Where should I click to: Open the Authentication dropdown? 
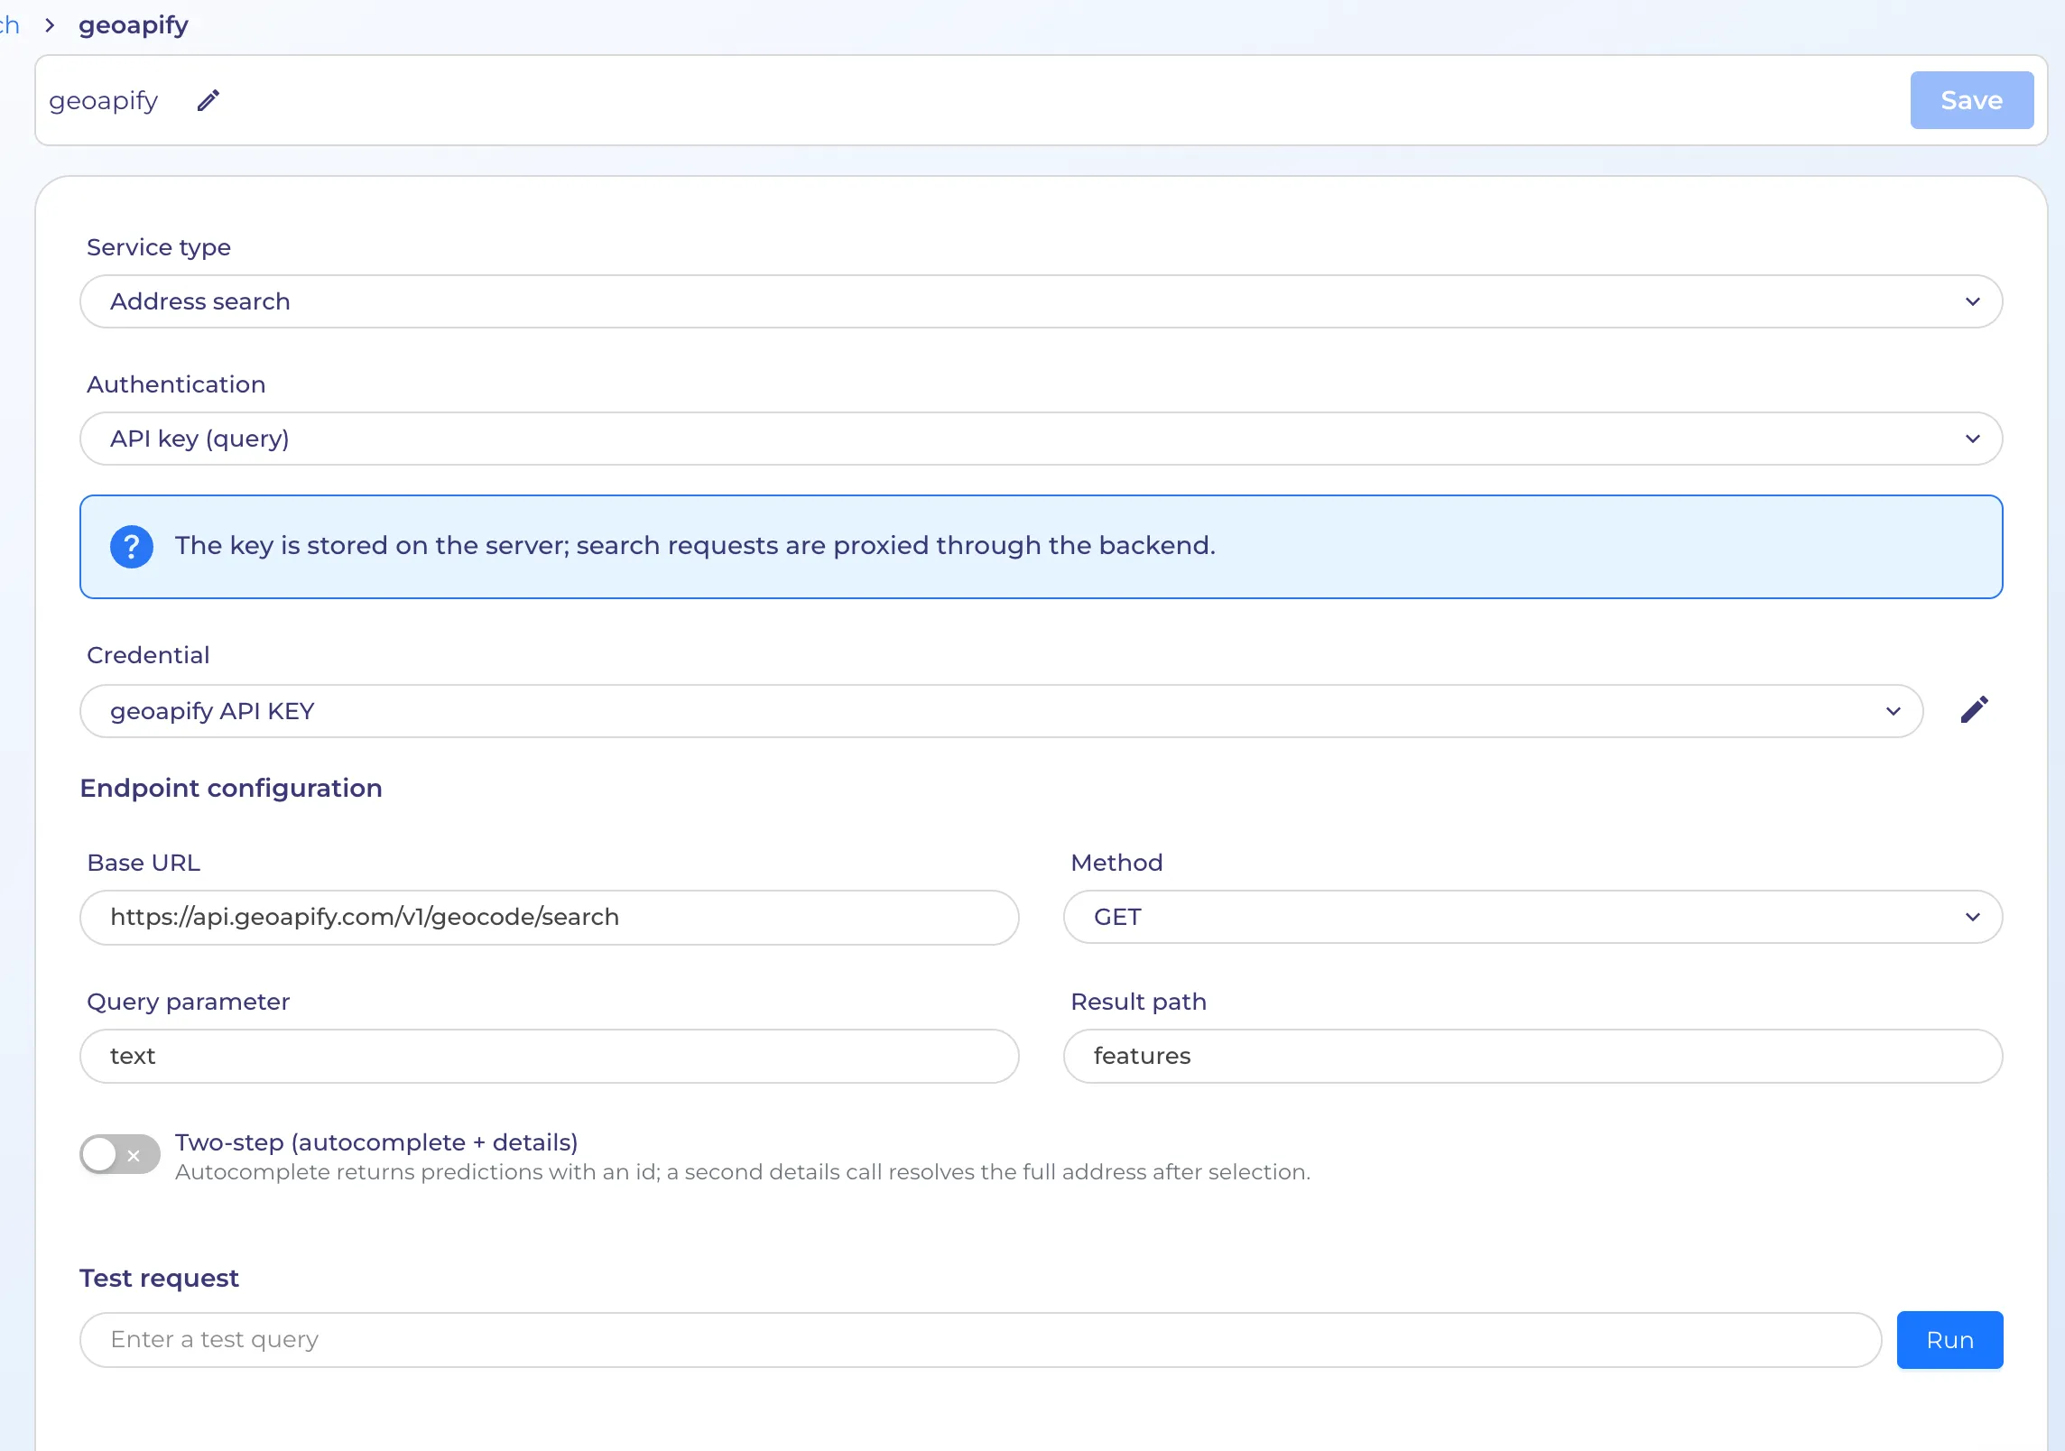click(x=1042, y=439)
